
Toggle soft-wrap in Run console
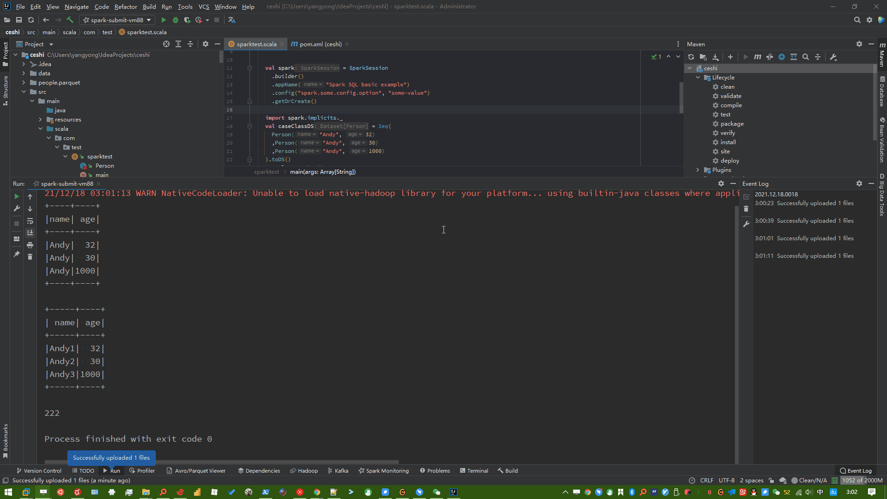coord(30,221)
